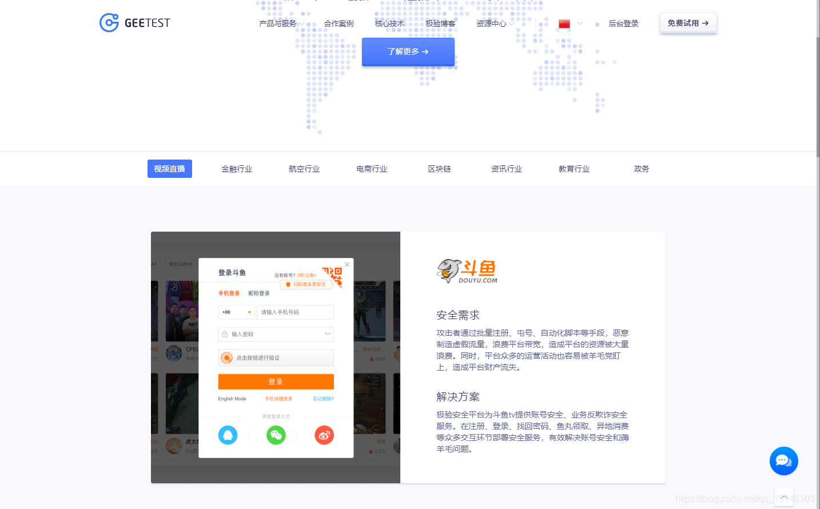The image size is (820, 509).
Task: Expand the 资源中心 dropdown menu
Action: point(495,23)
